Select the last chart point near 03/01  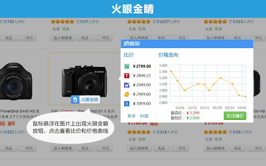[246, 96]
